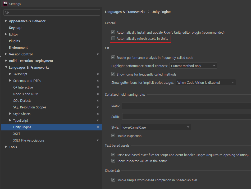Expand the JavaScript node arrow
251x189 pixels.
[10, 74]
